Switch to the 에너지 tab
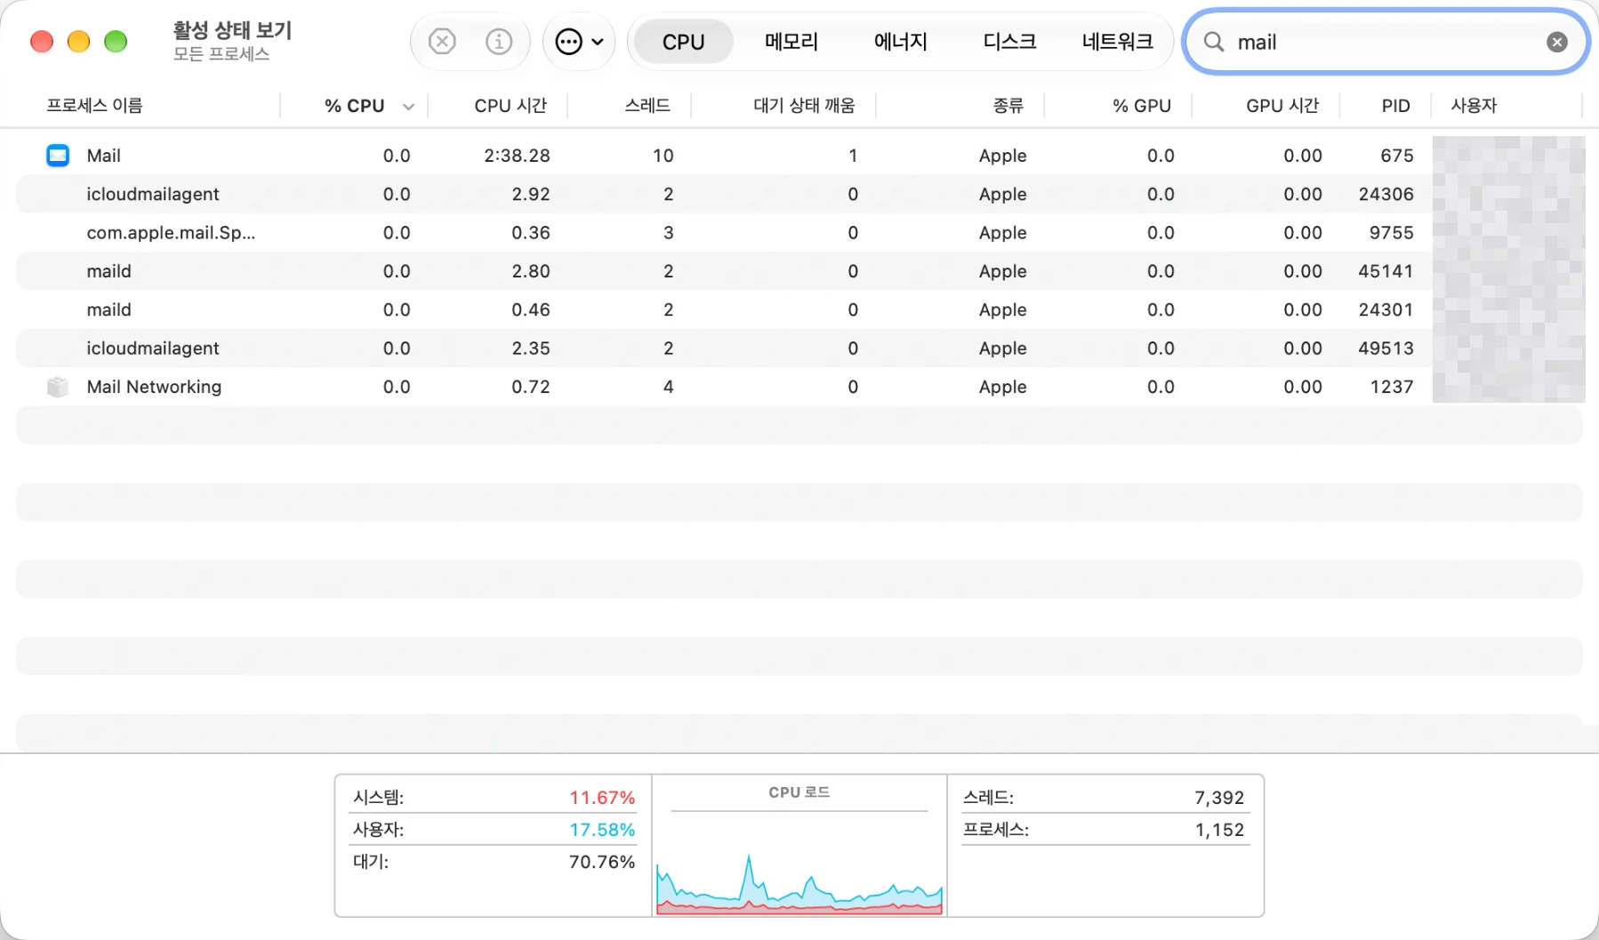This screenshot has width=1599, height=940. click(900, 42)
